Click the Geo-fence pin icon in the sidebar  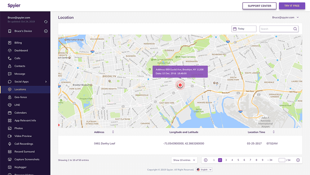click(10, 97)
